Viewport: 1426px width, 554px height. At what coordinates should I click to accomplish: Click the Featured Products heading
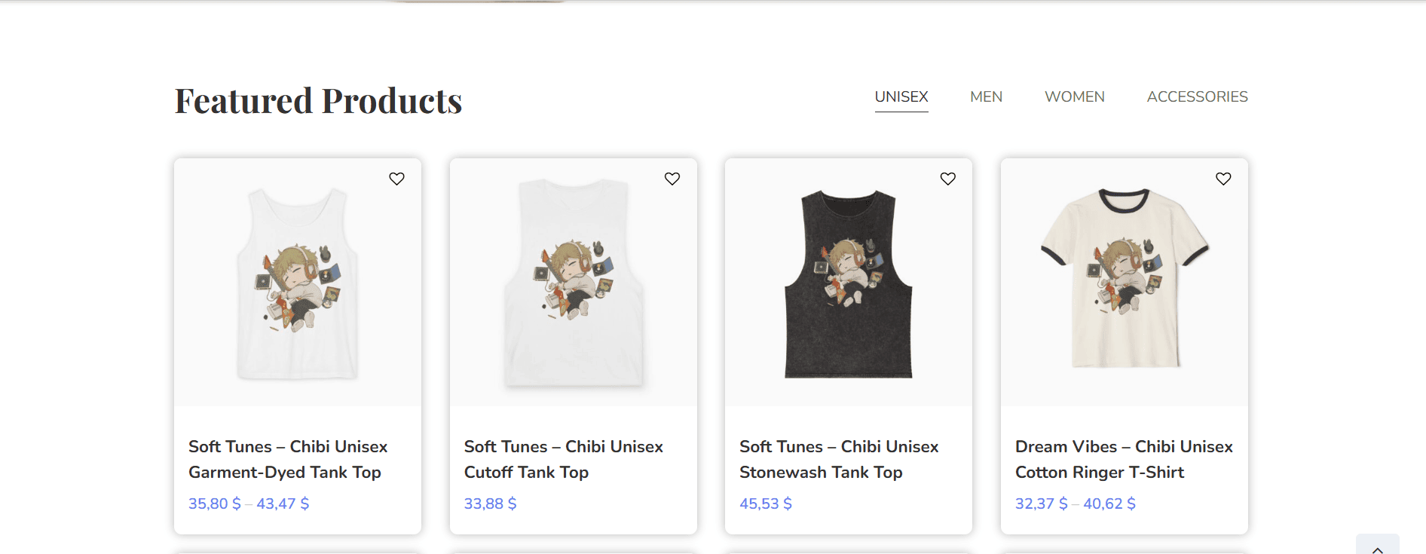pyautogui.click(x=318, y=101)
